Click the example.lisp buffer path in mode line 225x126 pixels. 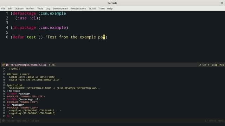tap(28, 65)
